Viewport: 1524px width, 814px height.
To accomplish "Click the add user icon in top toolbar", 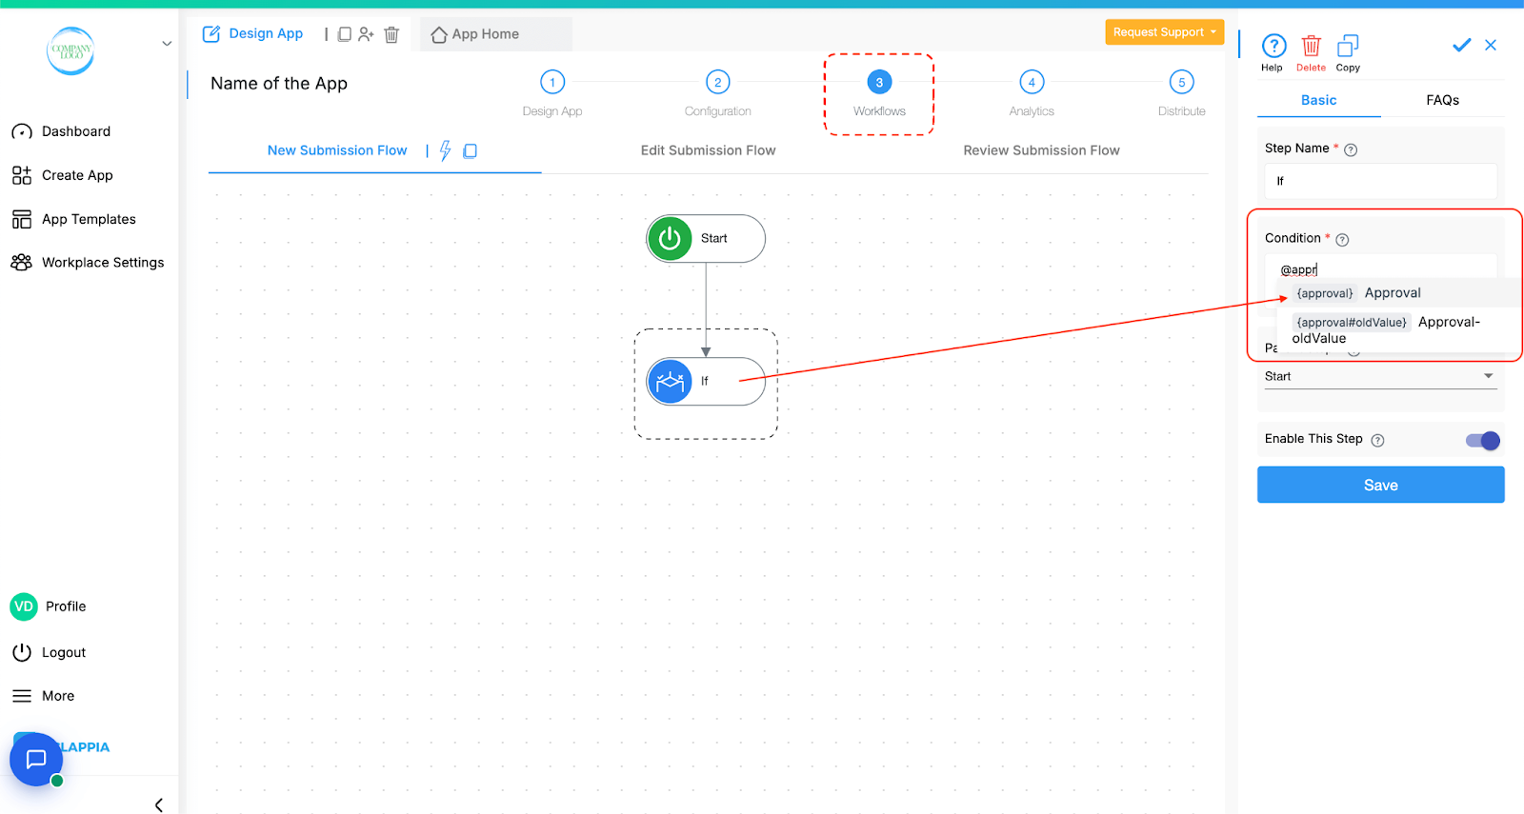I will point(366,34).
